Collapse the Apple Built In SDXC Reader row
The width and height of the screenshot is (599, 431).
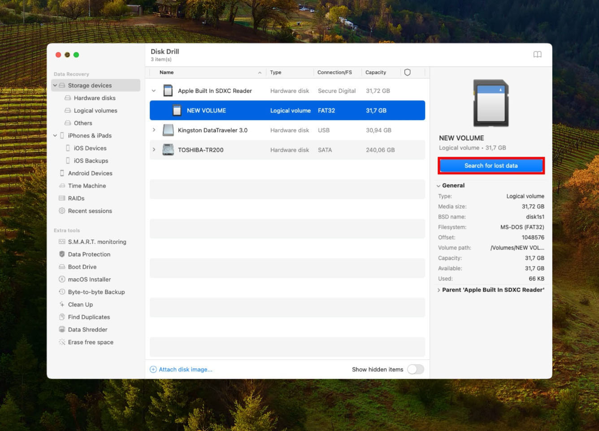click(154, 91)
